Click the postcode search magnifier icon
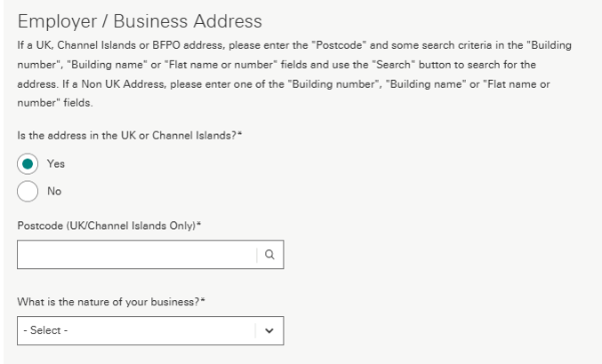Image resolution: width=602 pixels, height=364 pixels. coord(269,255)
